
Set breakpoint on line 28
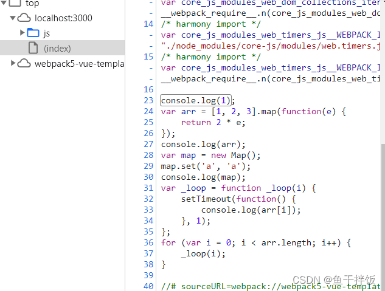[148, 155]
